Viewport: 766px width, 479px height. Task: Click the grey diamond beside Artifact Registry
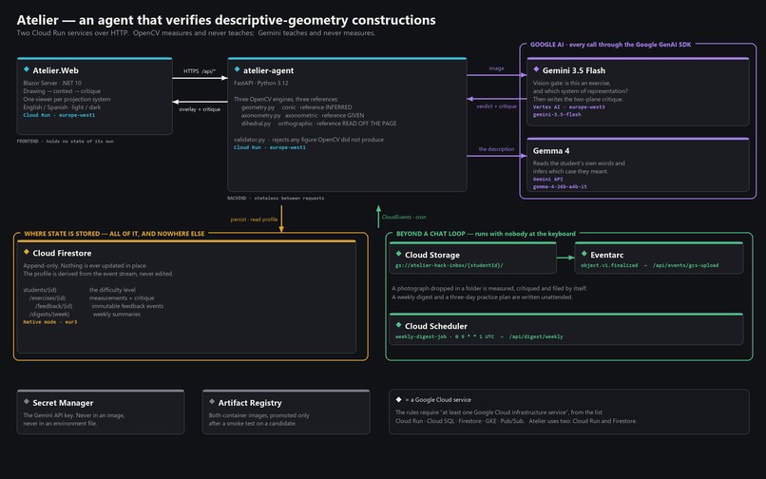212,402
